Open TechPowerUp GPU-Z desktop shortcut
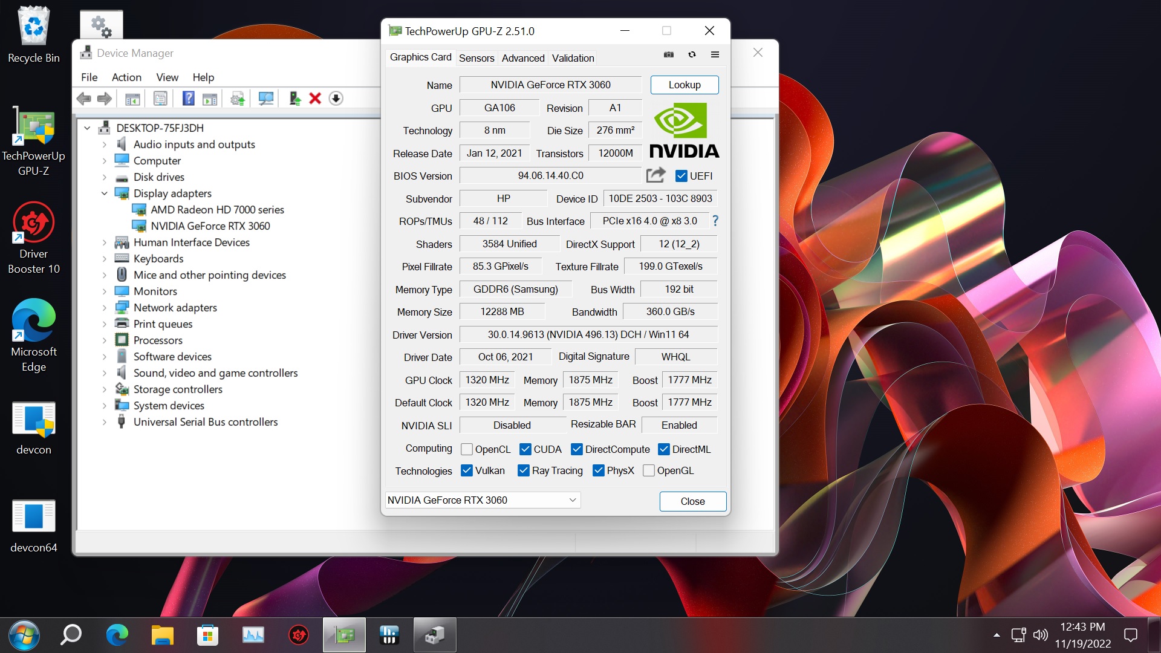 pos(33,142)
